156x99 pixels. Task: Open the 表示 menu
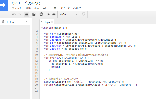(37, 8)
